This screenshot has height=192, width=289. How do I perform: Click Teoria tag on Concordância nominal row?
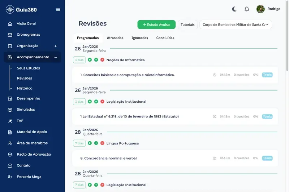tap(267, 158)
